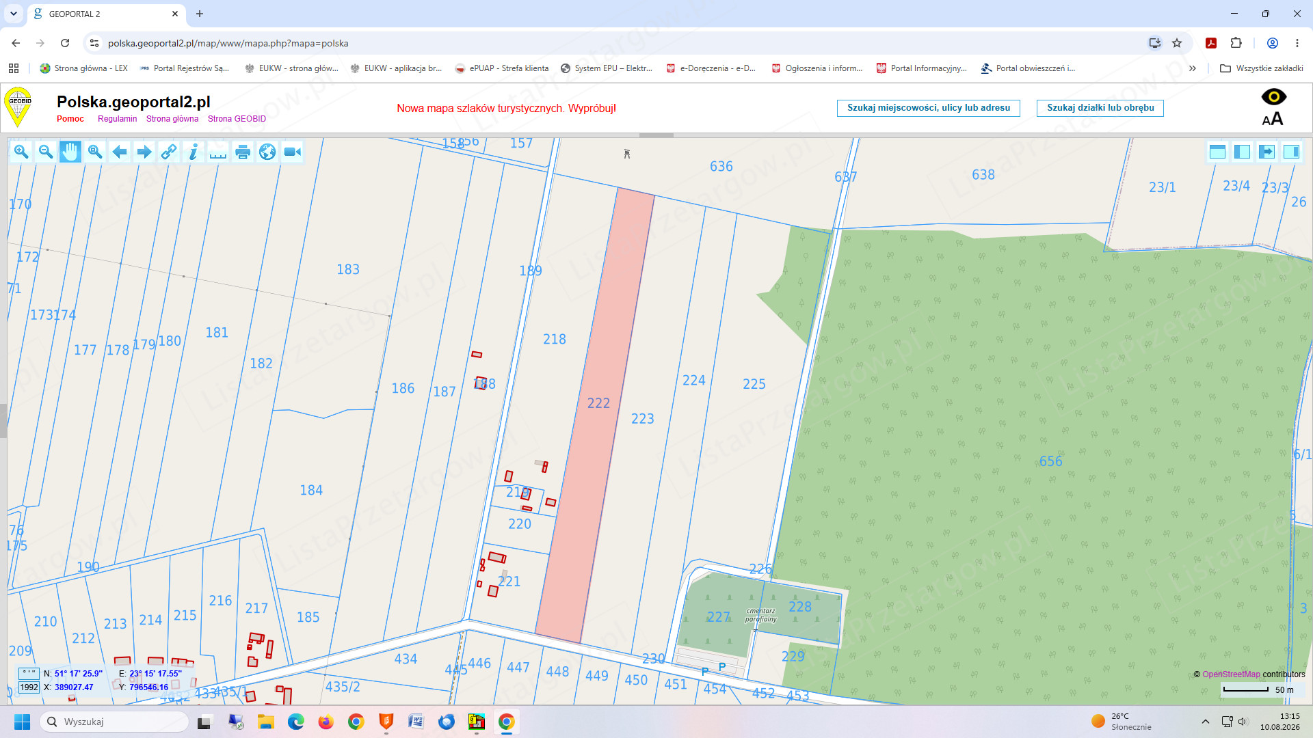1313x738 pixels.
Task: Click the Nowa mapa szlaków turystycznych link
Action: 506,109
